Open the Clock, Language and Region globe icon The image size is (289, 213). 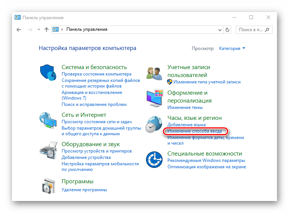point(154,124)
